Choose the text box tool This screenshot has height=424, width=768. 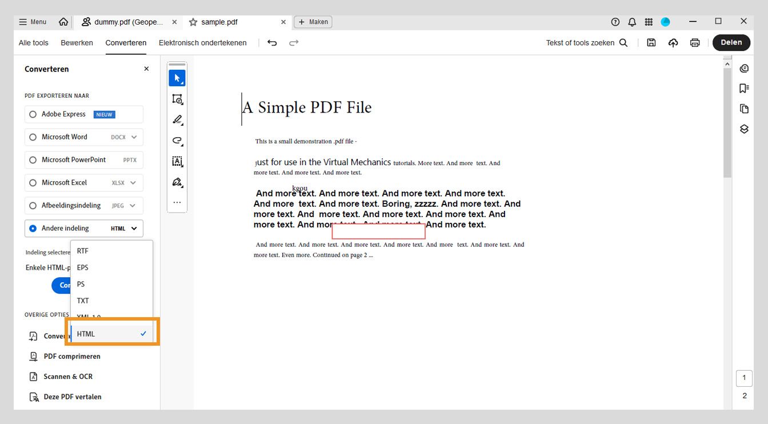point(177,161)
